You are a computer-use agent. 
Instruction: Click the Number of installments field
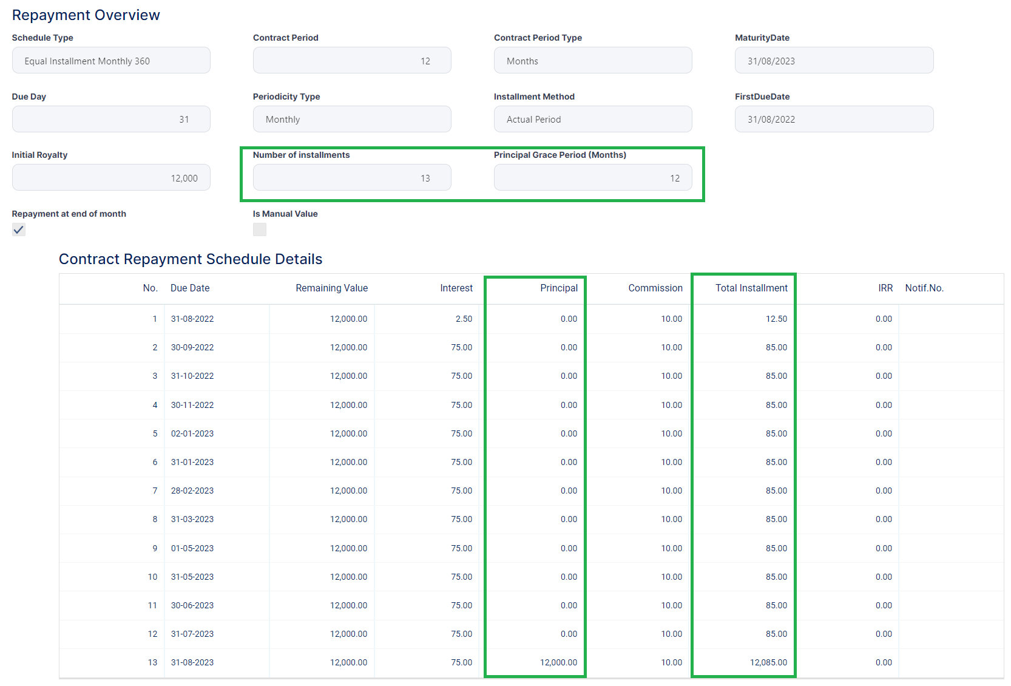pos(351,178)
